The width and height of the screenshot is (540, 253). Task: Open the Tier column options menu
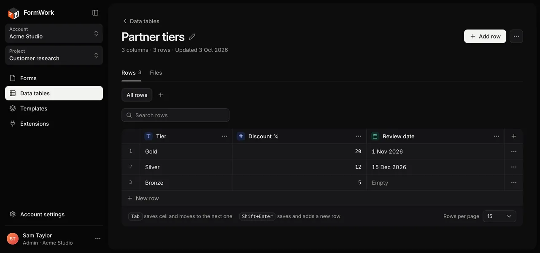[224, 136]
